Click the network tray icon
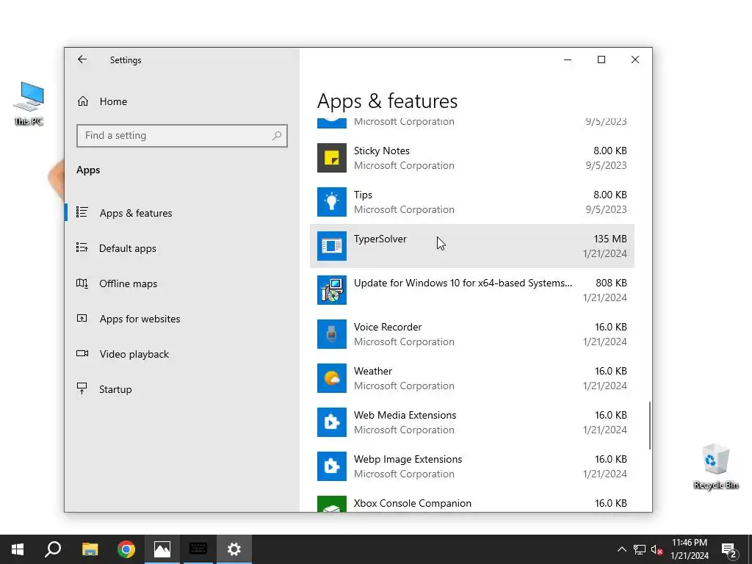Image resolution: width=752 pixels, height=564 pixels. point(640,549)
